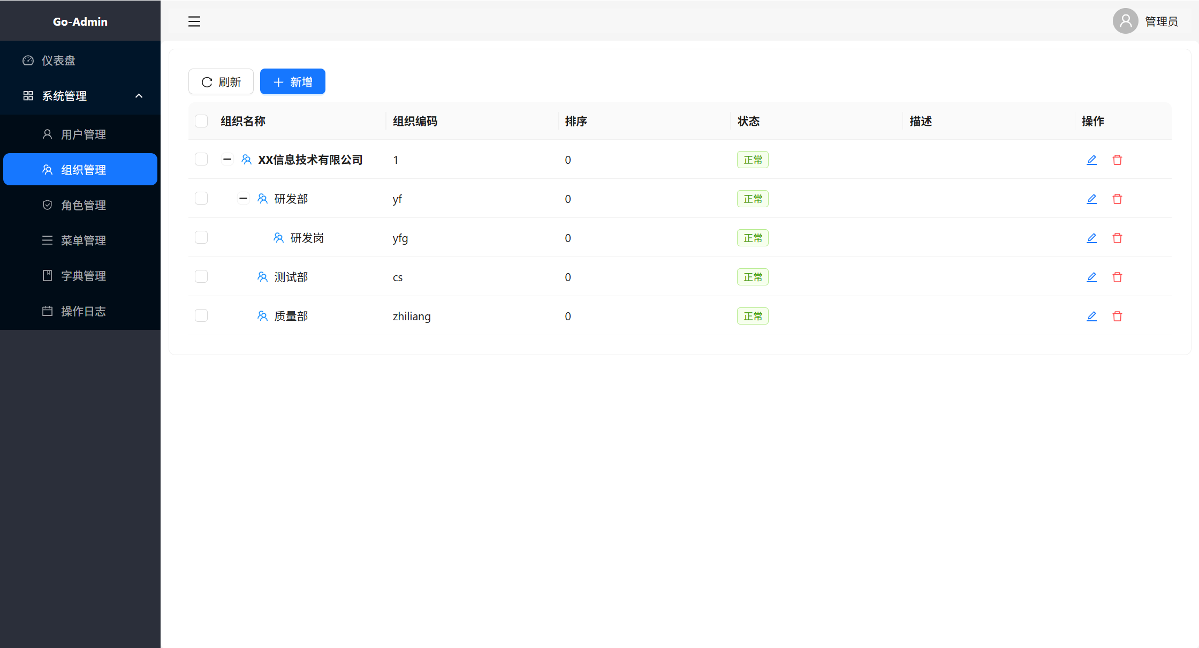The image size is (1199, 648).
Task: Click the 刷新 refresh button
Action: point(221,82)
